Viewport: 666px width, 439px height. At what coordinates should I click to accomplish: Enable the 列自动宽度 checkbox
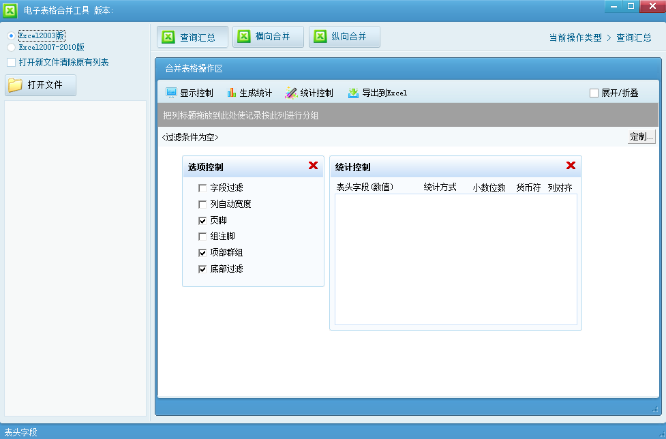(202, 204)
